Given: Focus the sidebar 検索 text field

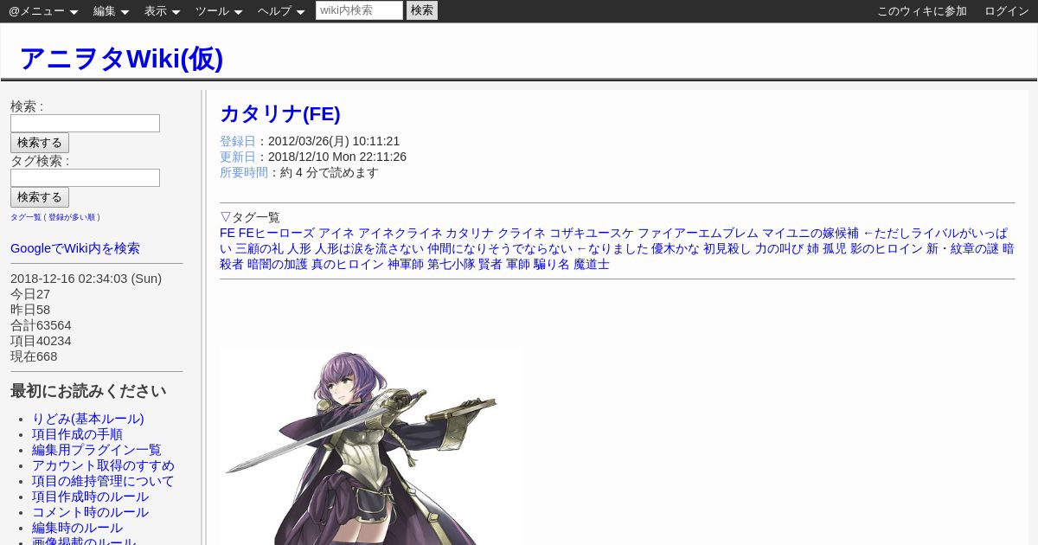Looking at the screenshot, I should point(85,123).
